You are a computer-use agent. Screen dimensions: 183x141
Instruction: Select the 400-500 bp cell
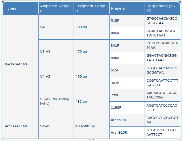coord(91,126)
